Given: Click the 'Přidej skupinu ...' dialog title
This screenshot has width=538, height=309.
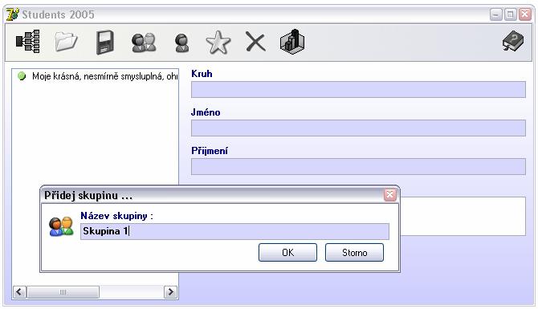Looking at the screenshot, I should 88,195.
